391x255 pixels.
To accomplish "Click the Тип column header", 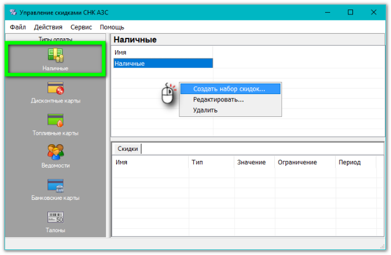I will 197,163.
